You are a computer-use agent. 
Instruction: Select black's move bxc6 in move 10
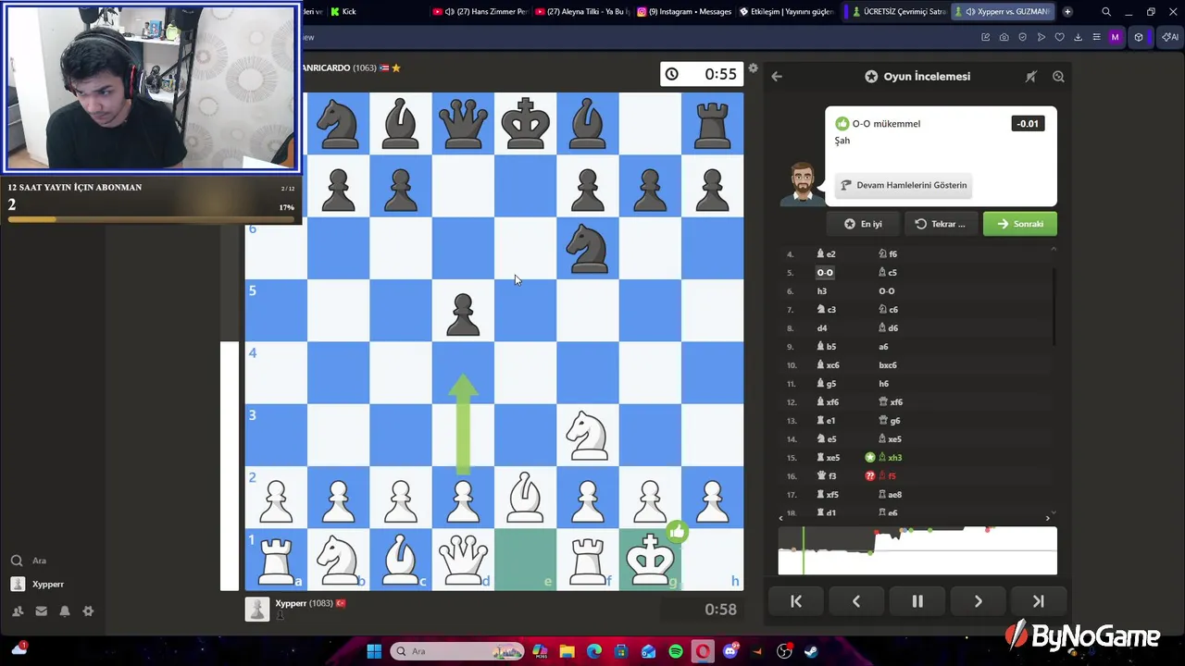(887, 365)
